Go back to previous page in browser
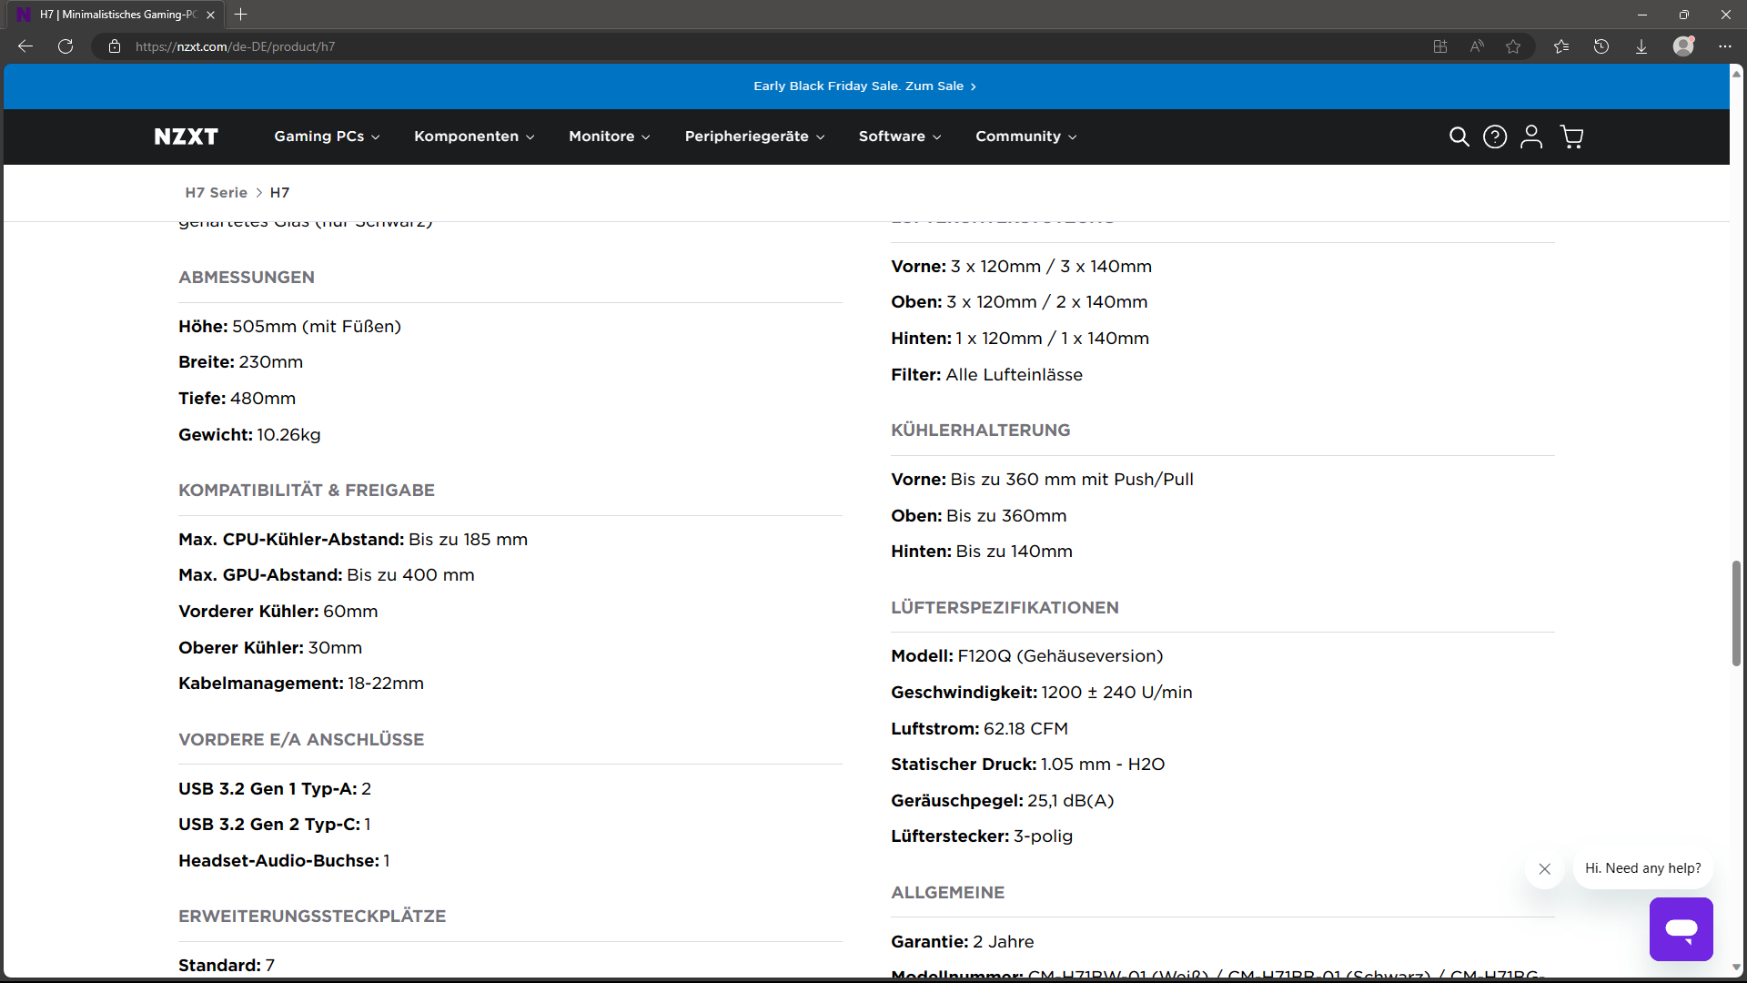The height and width of the screenshot is (983, 1747). point(25,46)
